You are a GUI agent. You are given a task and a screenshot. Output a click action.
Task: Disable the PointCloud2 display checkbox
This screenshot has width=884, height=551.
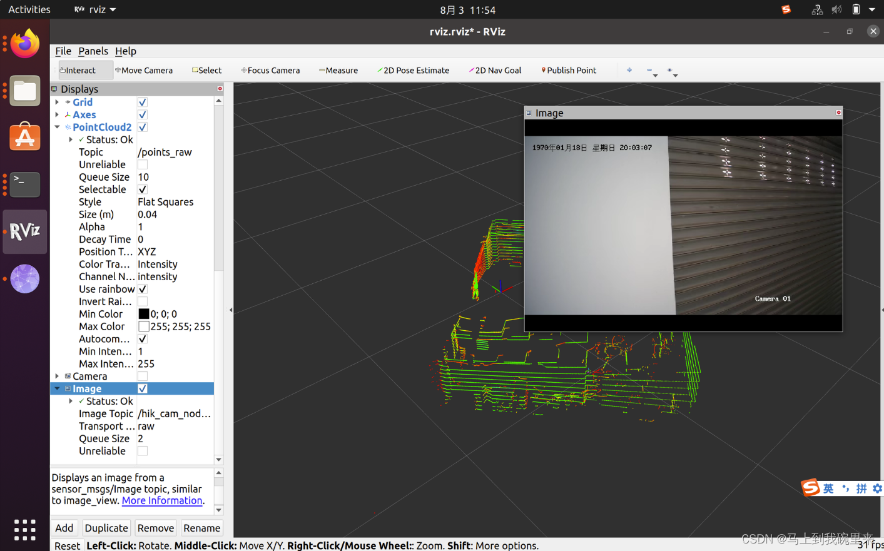point(143,127)
